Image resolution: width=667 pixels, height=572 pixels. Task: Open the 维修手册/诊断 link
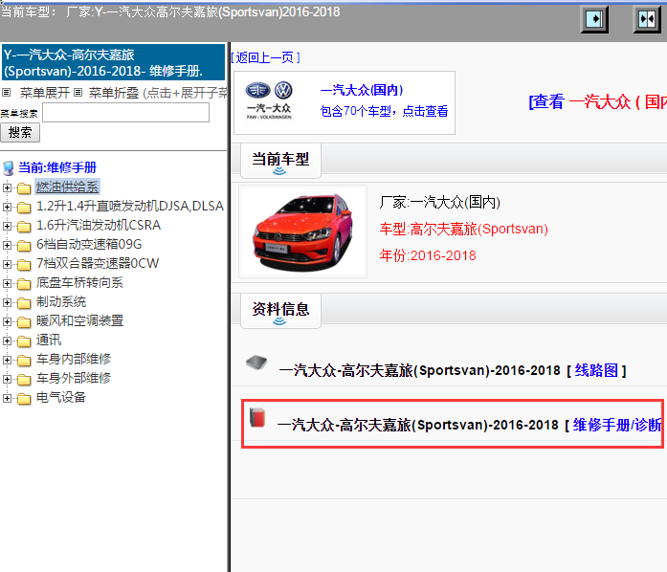[x=617, y=425]
